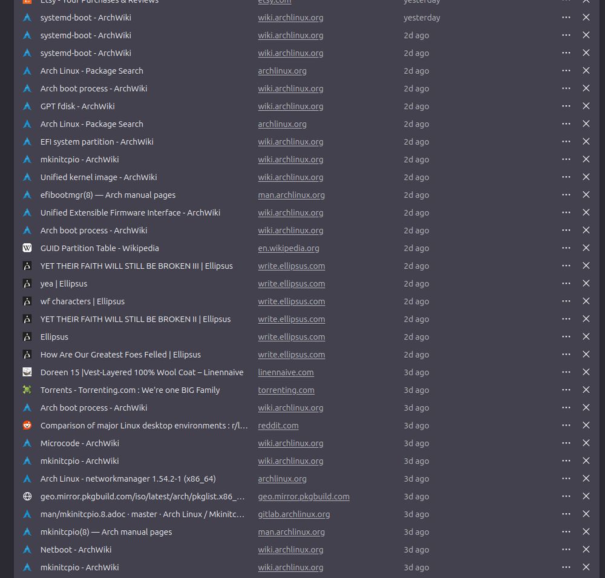Click the 'yesterday' timestamp on systemd-boot row

click(422, 18)
